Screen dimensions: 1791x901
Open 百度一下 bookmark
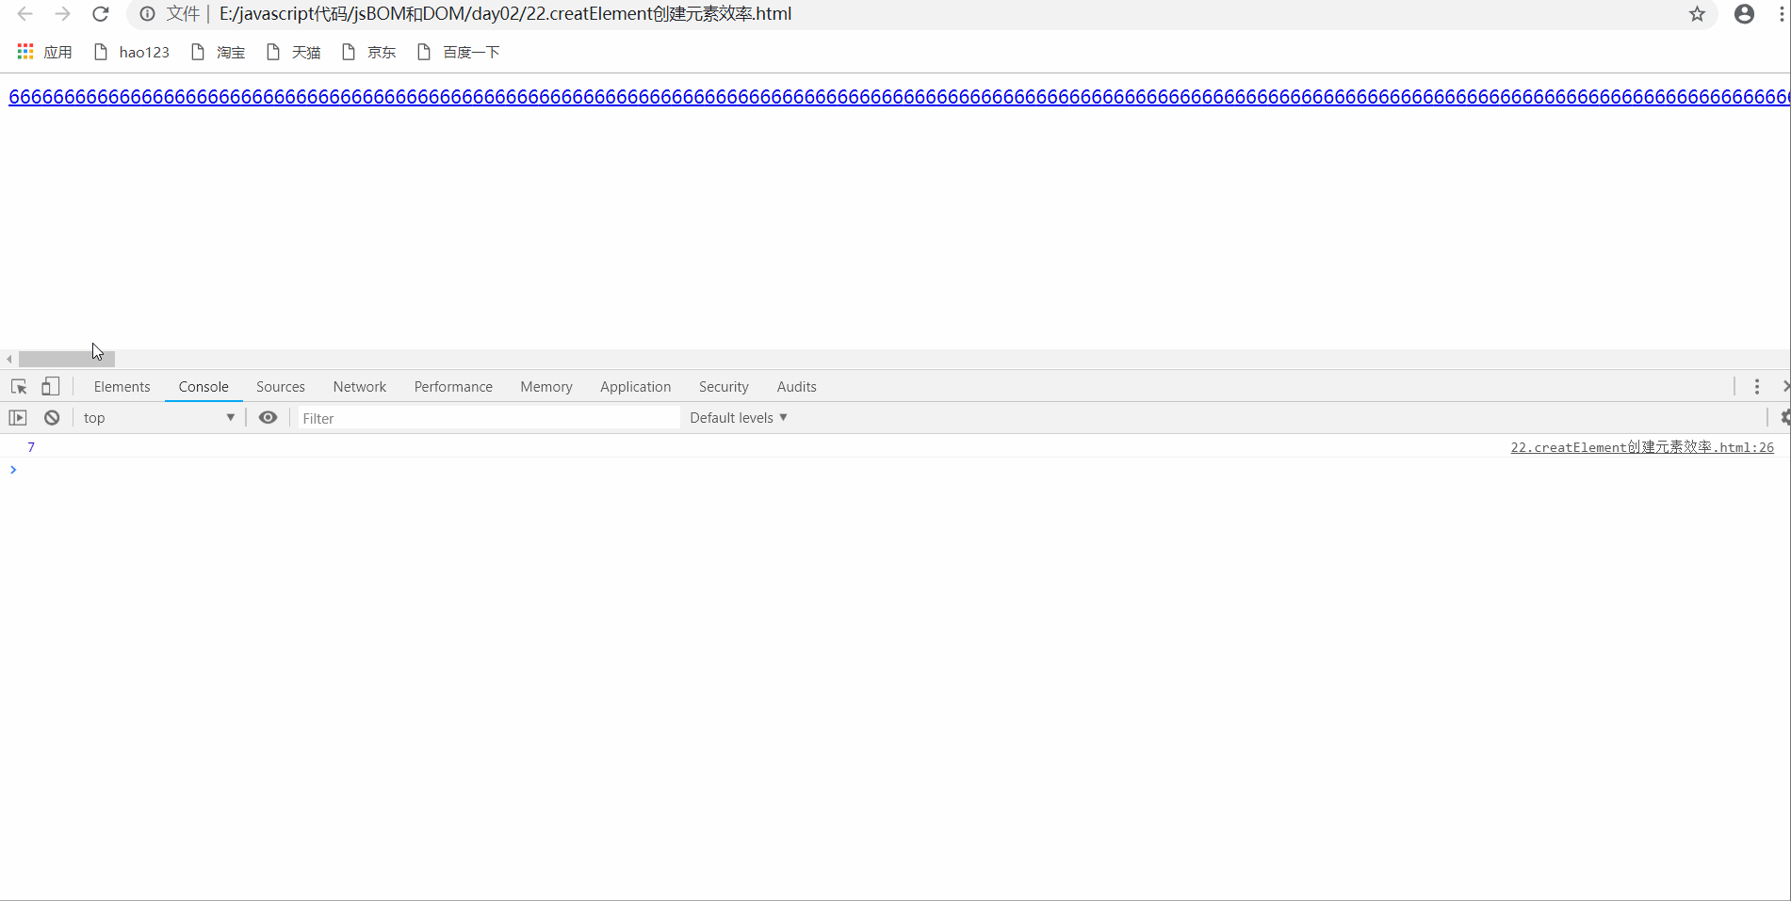pos(459,52)
